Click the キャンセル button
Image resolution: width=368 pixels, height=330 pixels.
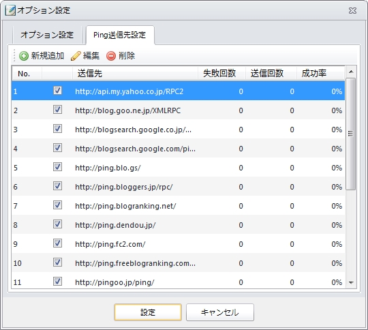click(220, 312)
